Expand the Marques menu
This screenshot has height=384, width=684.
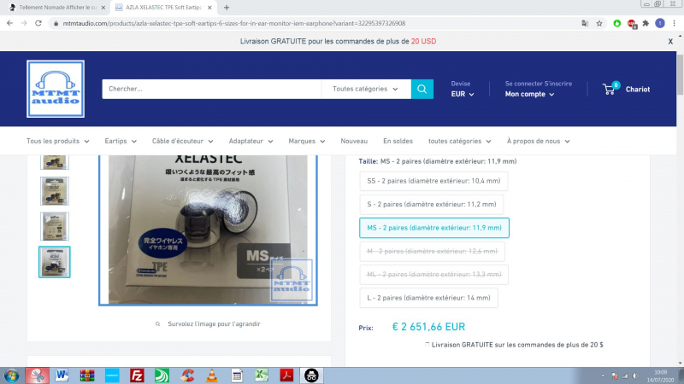pyautogui.click(x=307, y=141)
